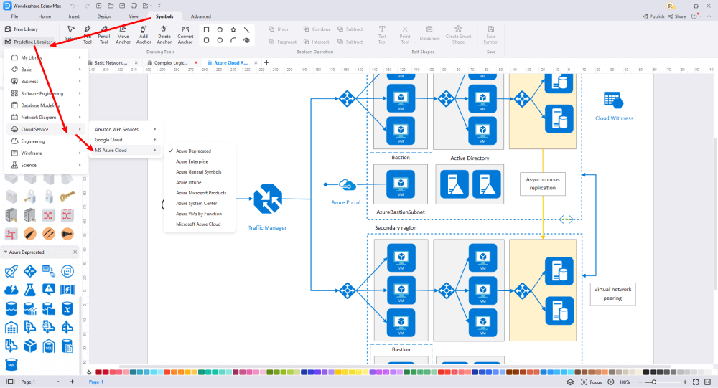Select the Pencil Tool
The image size is (718, 388).
(x=104, y=34)
